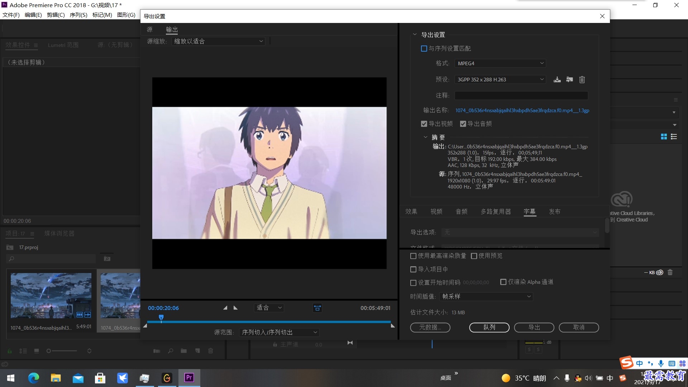The width and height of the screenshot is (688, 387).
Task: Click the 取消 button
Action: (579, 328)
